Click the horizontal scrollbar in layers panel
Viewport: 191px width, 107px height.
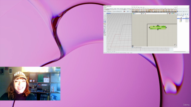[x=180, y=51]
